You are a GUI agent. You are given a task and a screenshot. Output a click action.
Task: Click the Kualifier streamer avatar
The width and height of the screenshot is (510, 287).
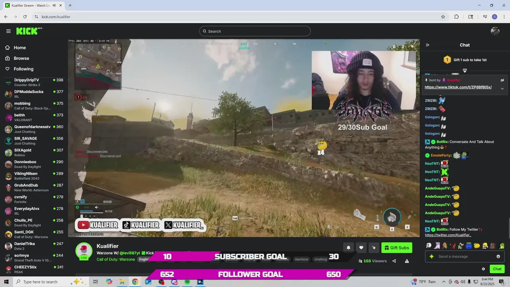[x=84, y=251]
